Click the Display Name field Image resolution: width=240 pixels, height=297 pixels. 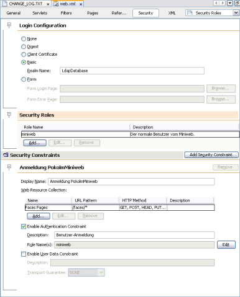point(131,182)
